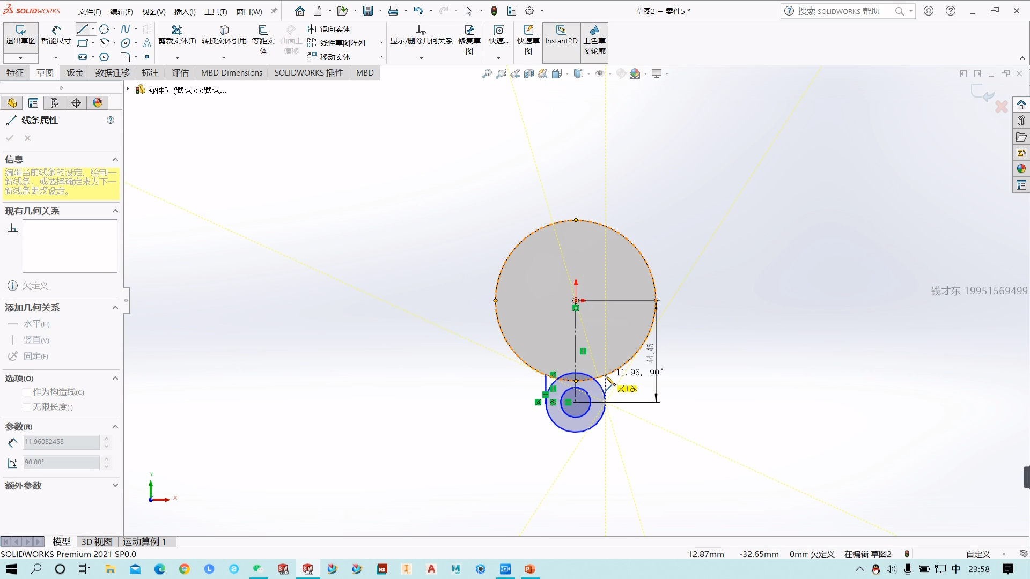This screenshot has height=579, width=1030.
Task: Enable the 作为构造线 checkbox
Action: (26, 392)
